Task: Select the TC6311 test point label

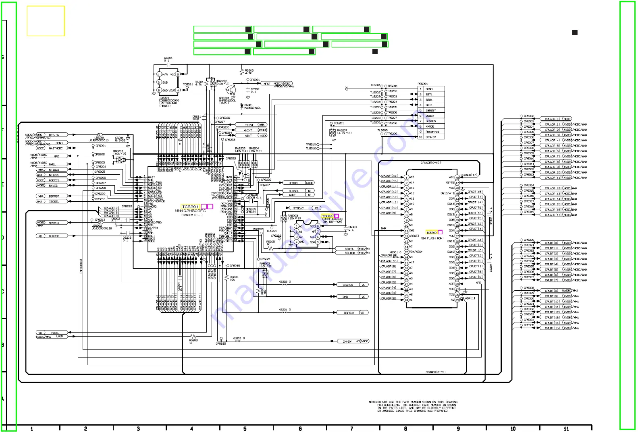Action: [187, 85]
